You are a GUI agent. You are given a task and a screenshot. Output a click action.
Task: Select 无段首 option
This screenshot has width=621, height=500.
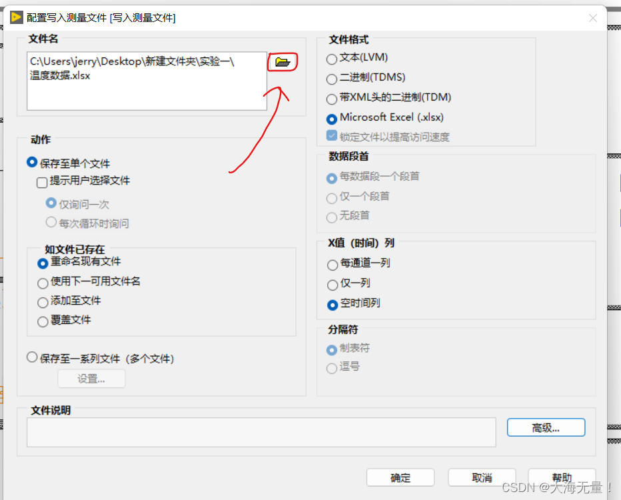point(332,217)
